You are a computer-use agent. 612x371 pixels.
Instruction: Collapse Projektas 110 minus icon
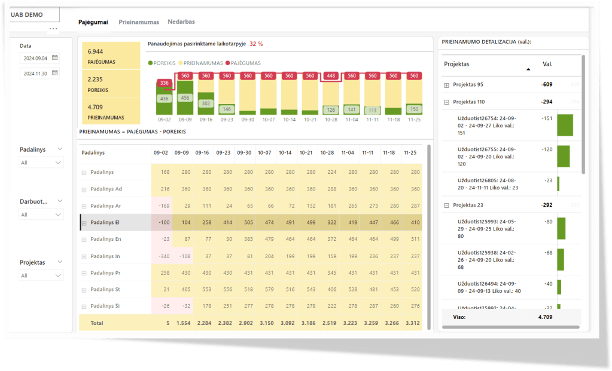tap(446, 102)
